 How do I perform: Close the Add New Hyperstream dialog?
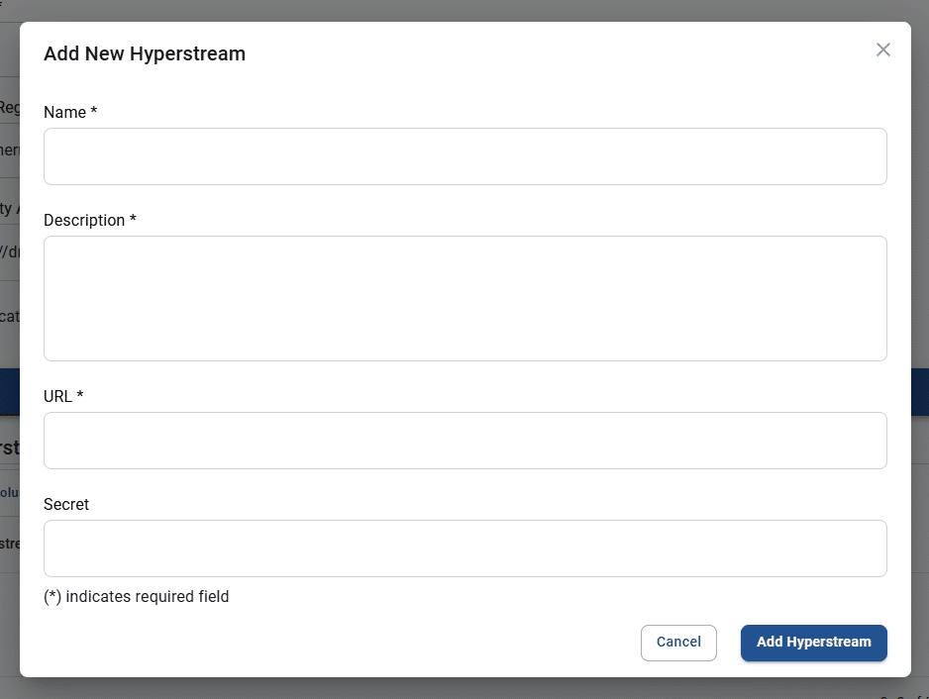pyautogui.click(x=882, y=50)
